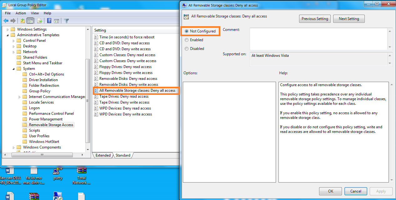Viewport: 396px width, 200px height.
Task: Click the OK button
Action: coord(330,191)
